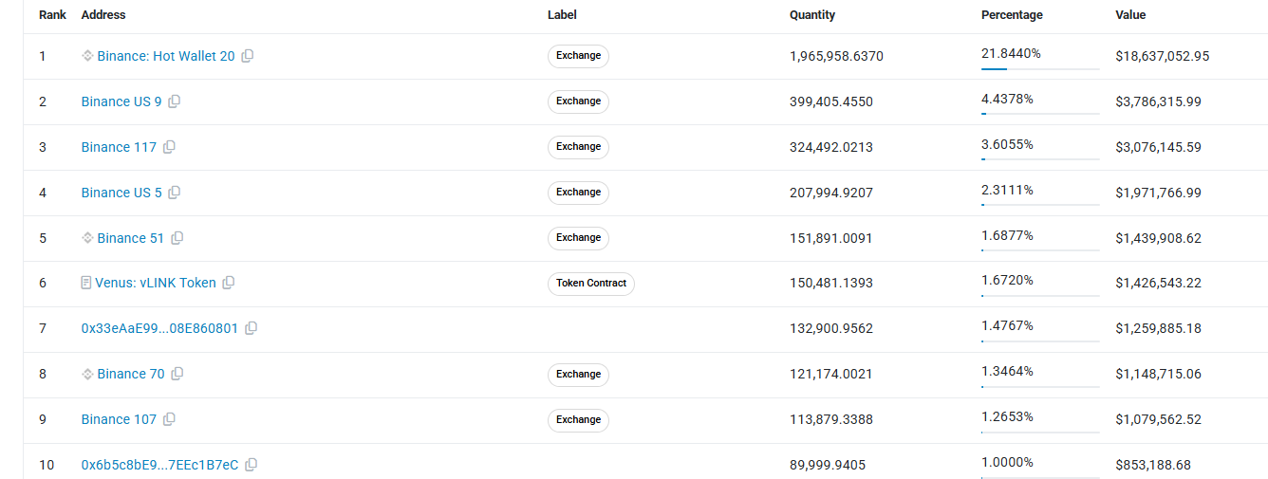Select value $3,786,315.99
The width and height of the screenshot is (1268, 479).
(1159, 101)
